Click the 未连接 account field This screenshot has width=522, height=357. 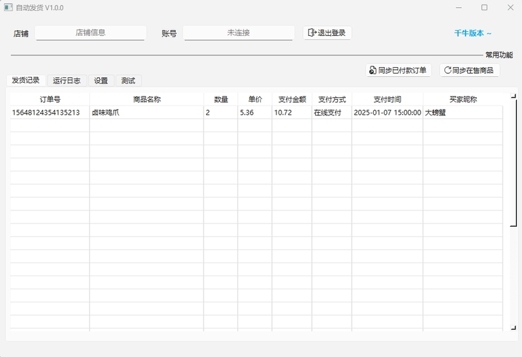pyautogui.click(x=238, y=33)
